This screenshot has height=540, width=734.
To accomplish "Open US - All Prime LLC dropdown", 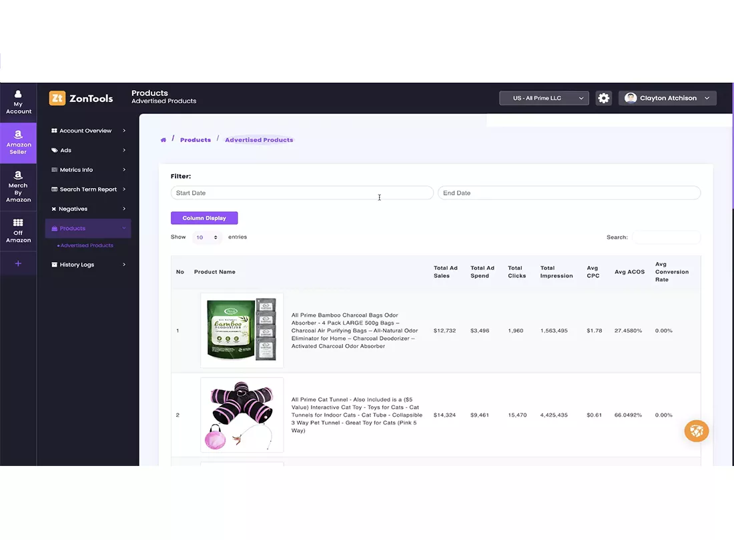I will pyautogui.click(x=544, y=98).
